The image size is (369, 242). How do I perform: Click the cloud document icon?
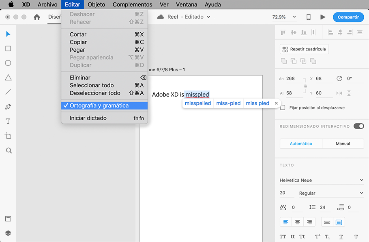point(160,17)
